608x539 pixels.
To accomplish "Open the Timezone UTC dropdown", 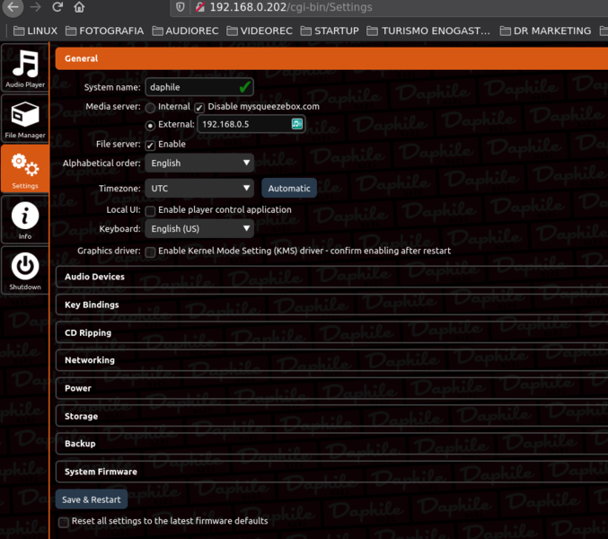I will [199, 189].
